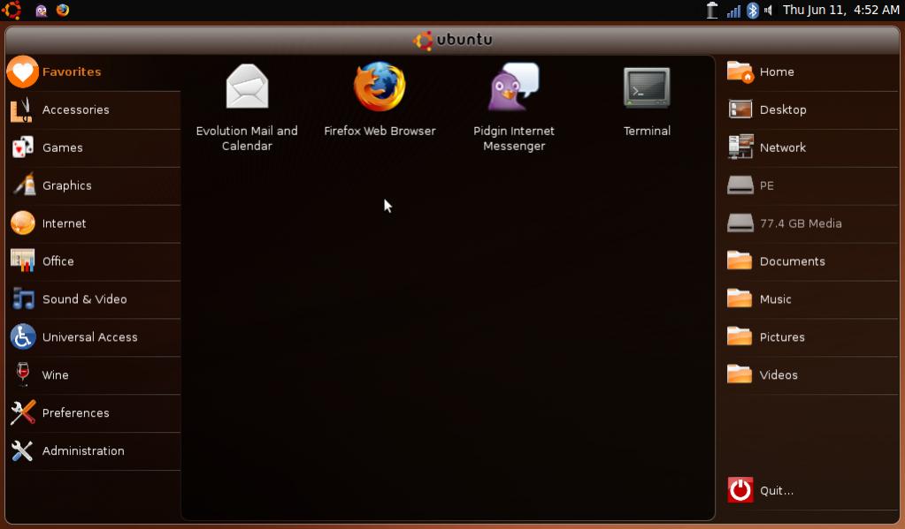Click the Favorites label
Screen dimensions: 905x529
[x=72, y=72]
